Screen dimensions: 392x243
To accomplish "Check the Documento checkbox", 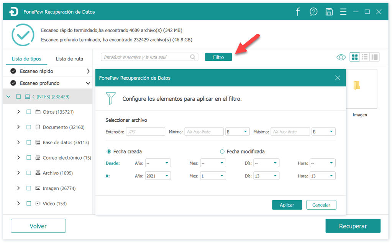I will (x=29, y=127).
